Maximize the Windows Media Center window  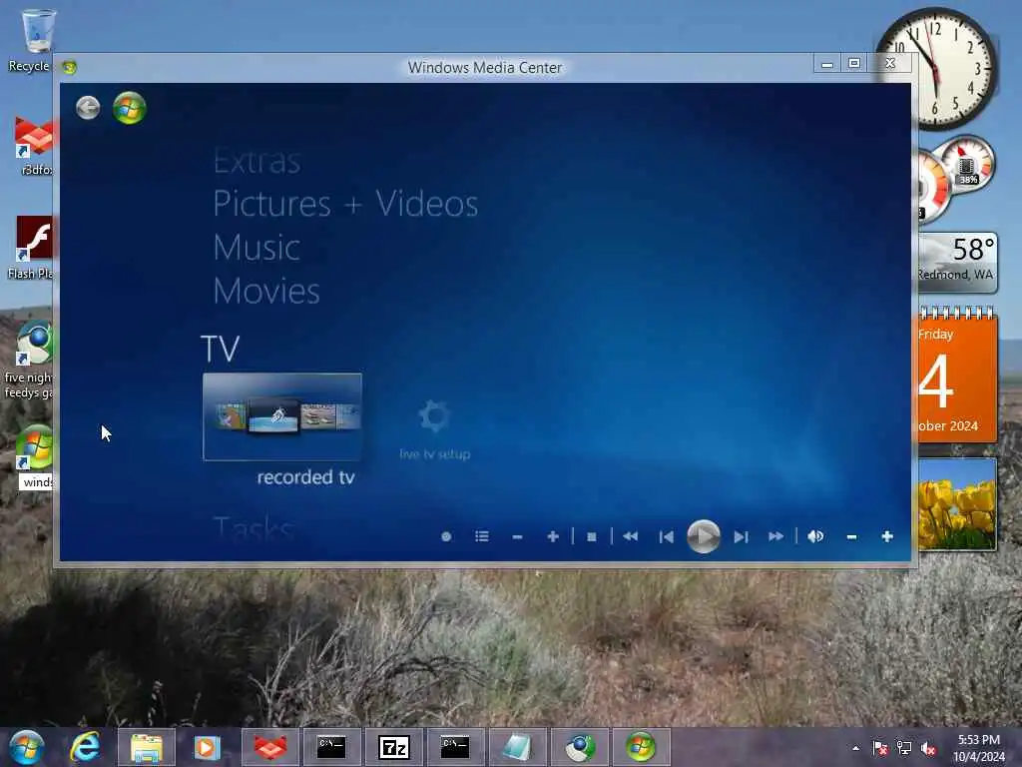pos(854,63)
